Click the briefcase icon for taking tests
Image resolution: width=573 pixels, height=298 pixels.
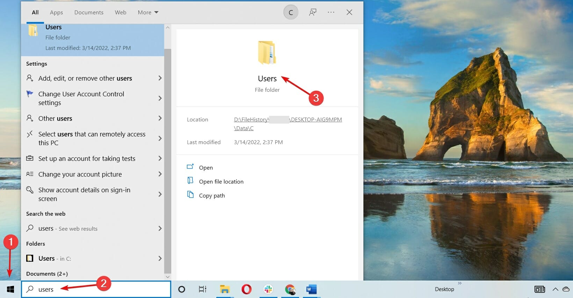[x=30, y=158]
